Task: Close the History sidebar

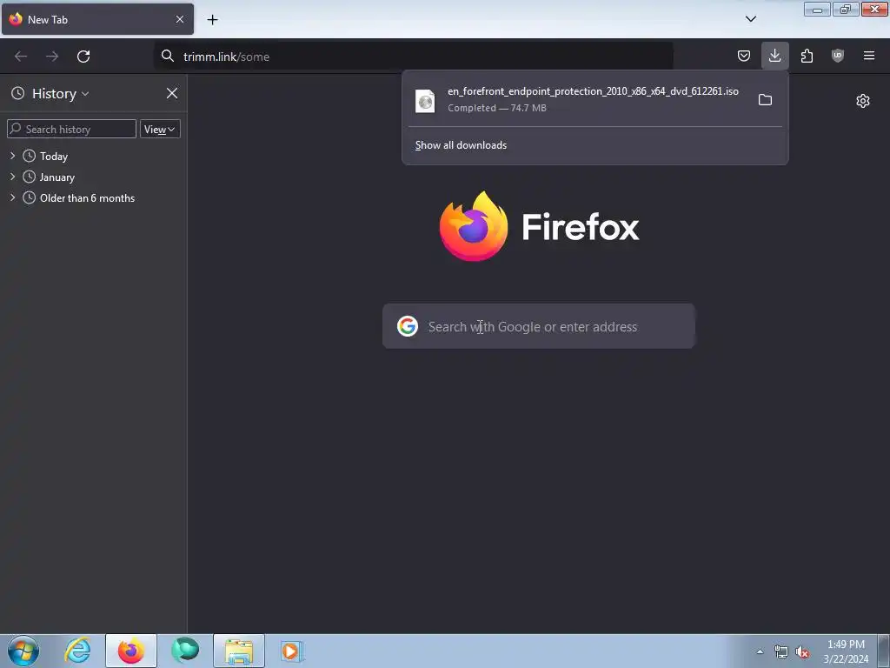Action: (172, 93)
